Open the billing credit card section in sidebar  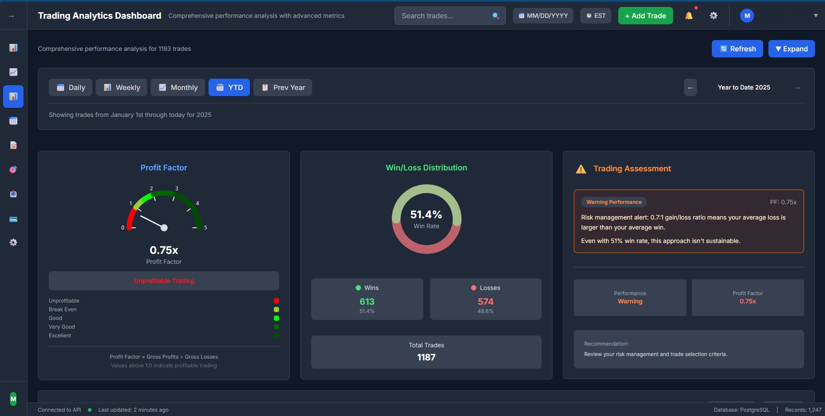[13, 219]
